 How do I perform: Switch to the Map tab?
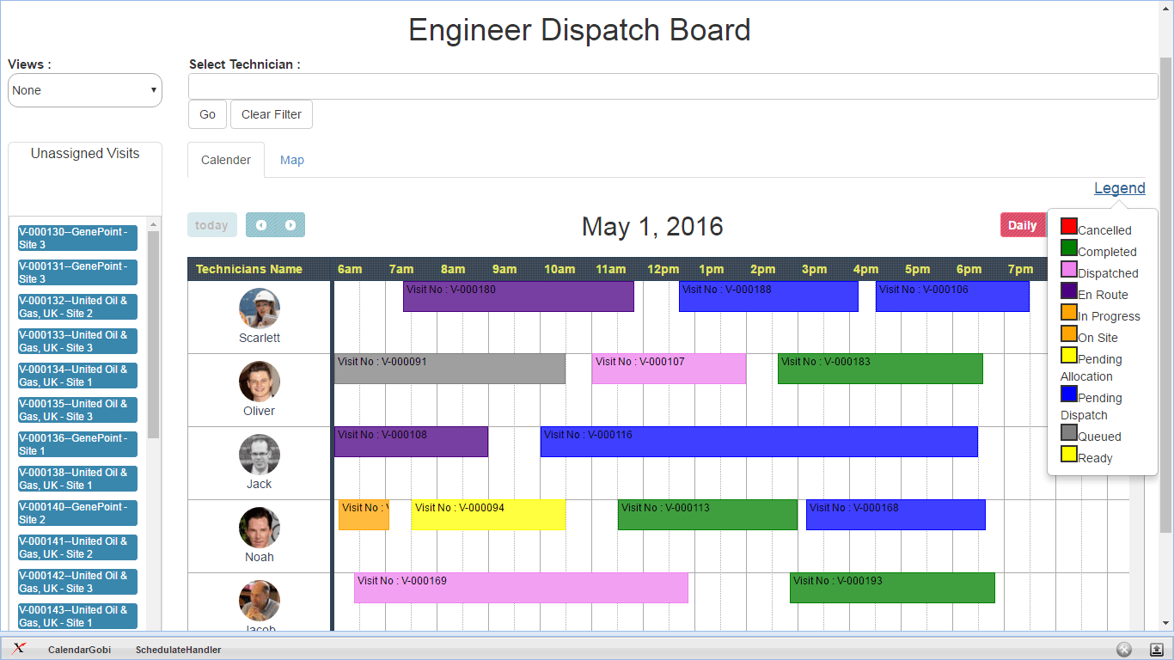(291, 160)
